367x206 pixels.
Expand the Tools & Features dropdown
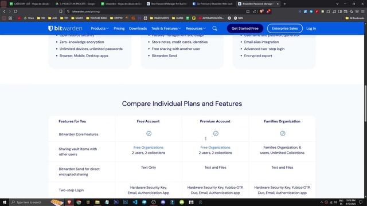click(166, 29)
